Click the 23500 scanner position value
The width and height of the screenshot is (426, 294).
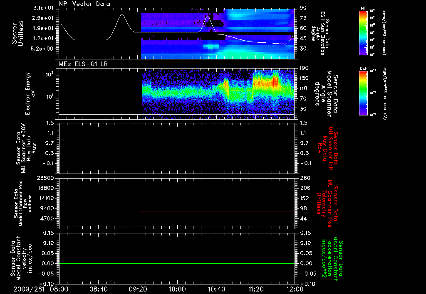pos(45,178)
